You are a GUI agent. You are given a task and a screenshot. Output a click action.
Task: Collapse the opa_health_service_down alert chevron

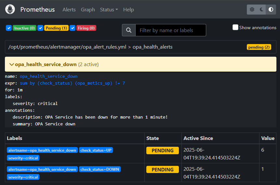coord(12,64)
